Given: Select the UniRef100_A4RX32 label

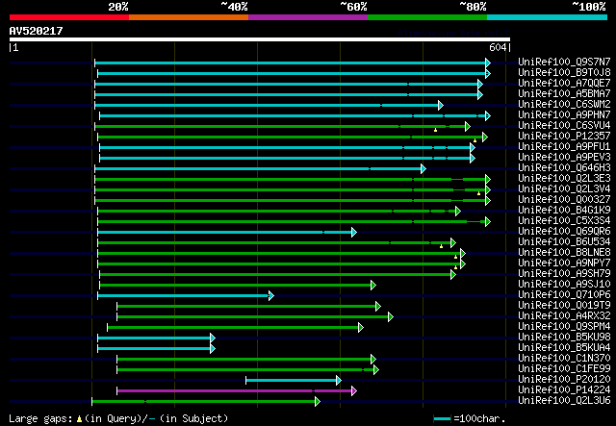Looking at the screenshot, I should tap(564, 316).
